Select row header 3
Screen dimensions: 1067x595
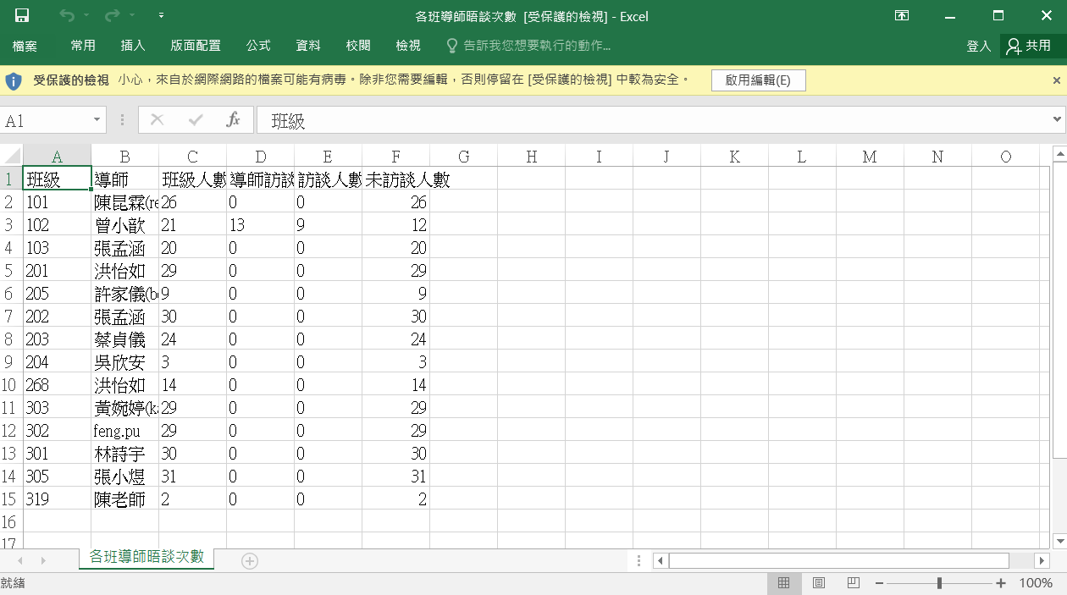pos(11,225)
